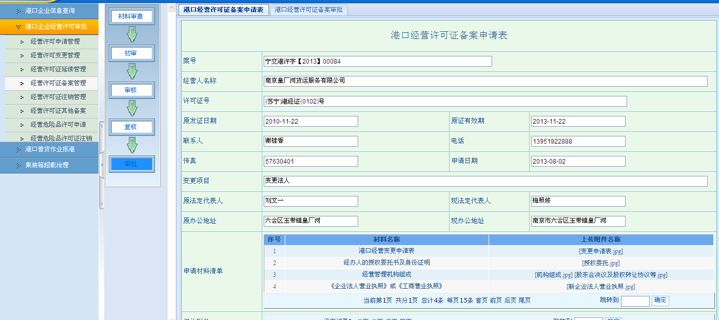Screen dimensions: 719x320
Task: Open attachment 变更申请表.jpg
Action: coord(600,251)
